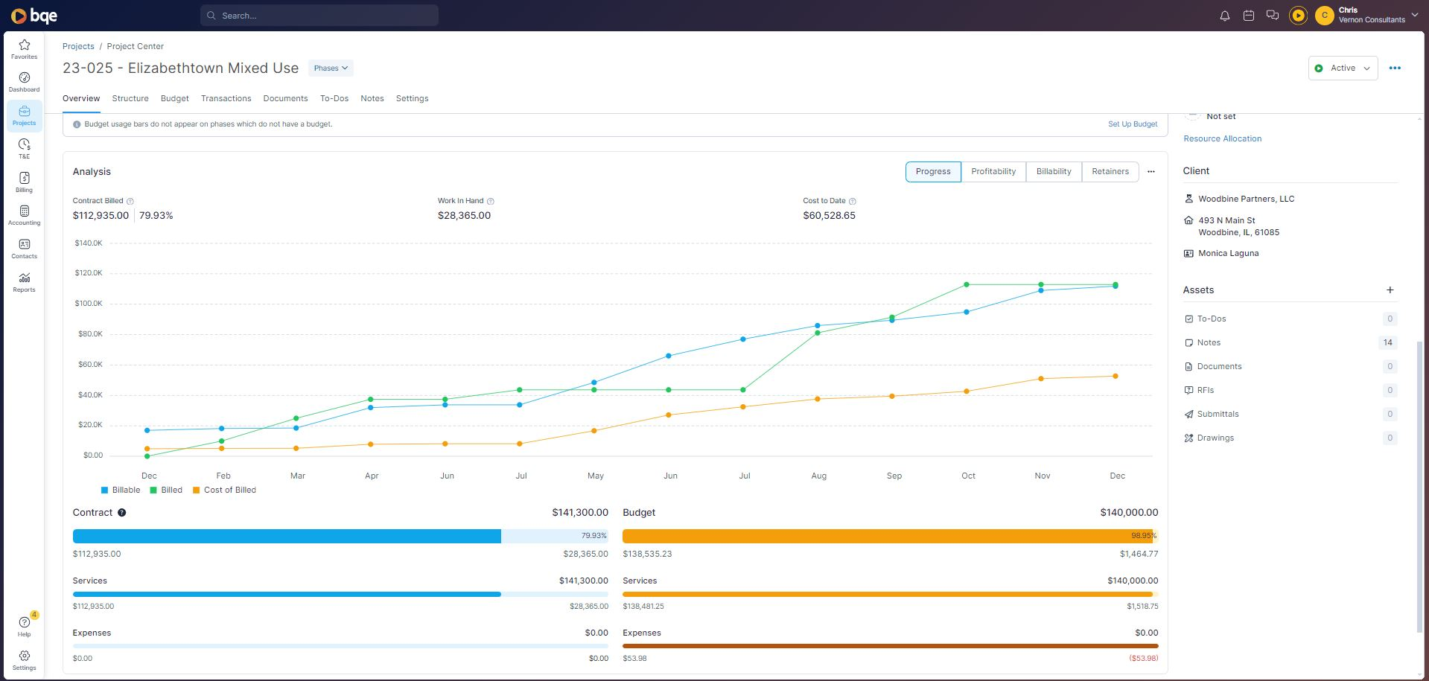Switch to the Notes tab
This screenshot has width=1429, height=681.
372,98
